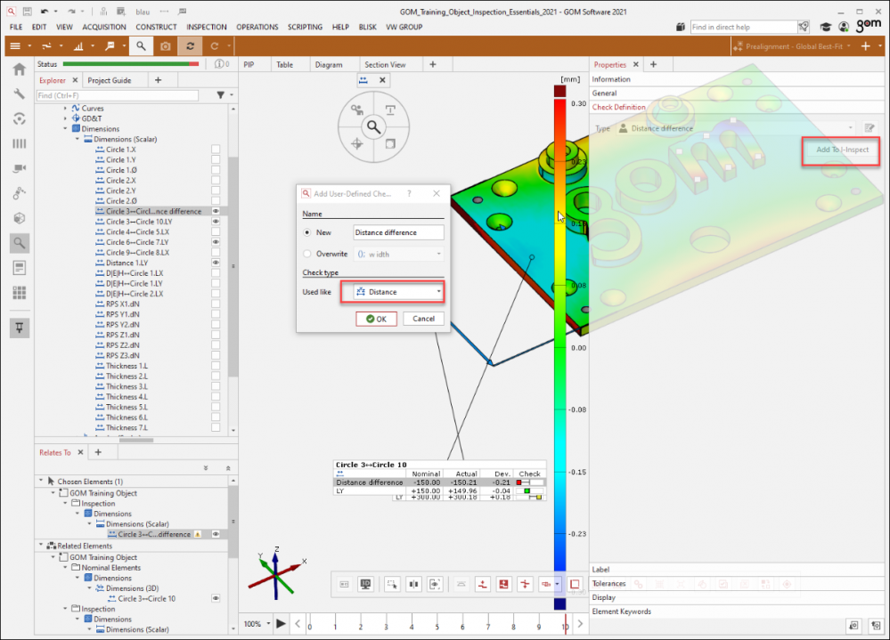Click Cancel in the dialog
This screenshot has width=890, height=640.
423,319
